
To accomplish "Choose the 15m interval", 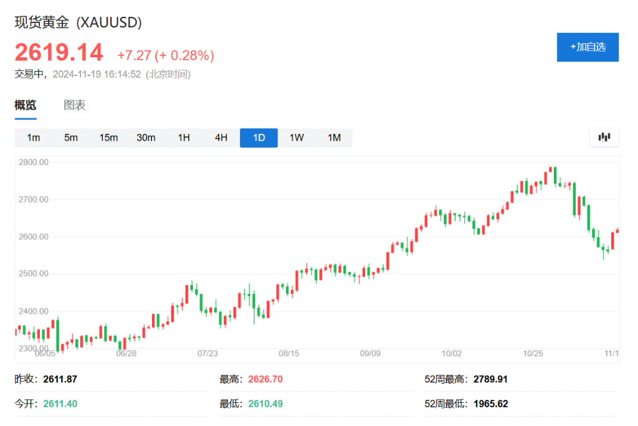I will pyautogui.click(x=108, y=138).
